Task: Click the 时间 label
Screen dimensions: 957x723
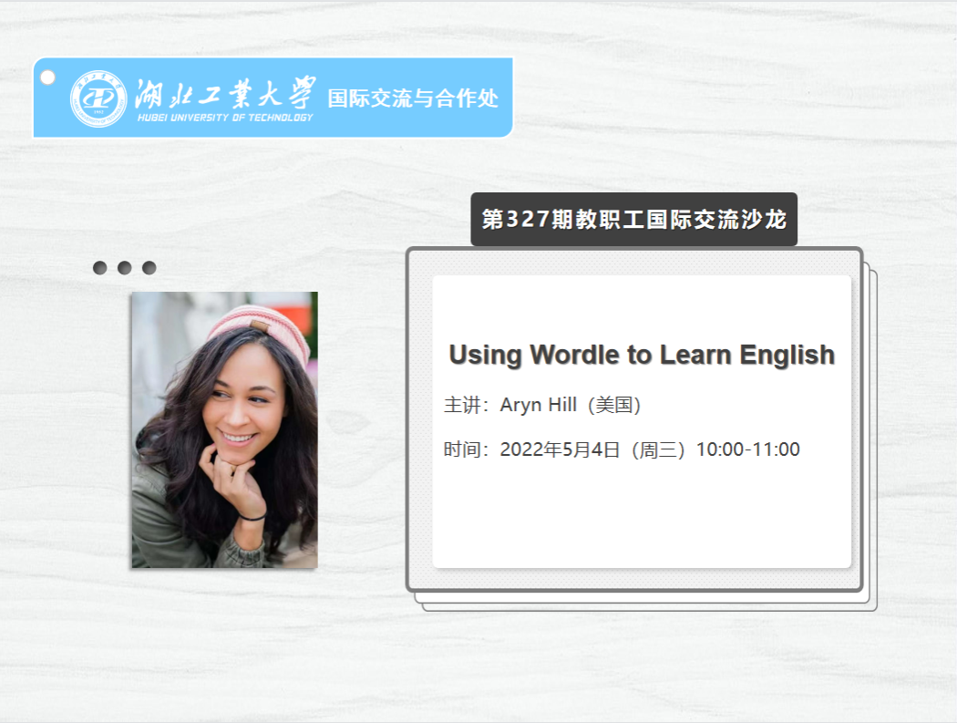Action: coord(462,449)
